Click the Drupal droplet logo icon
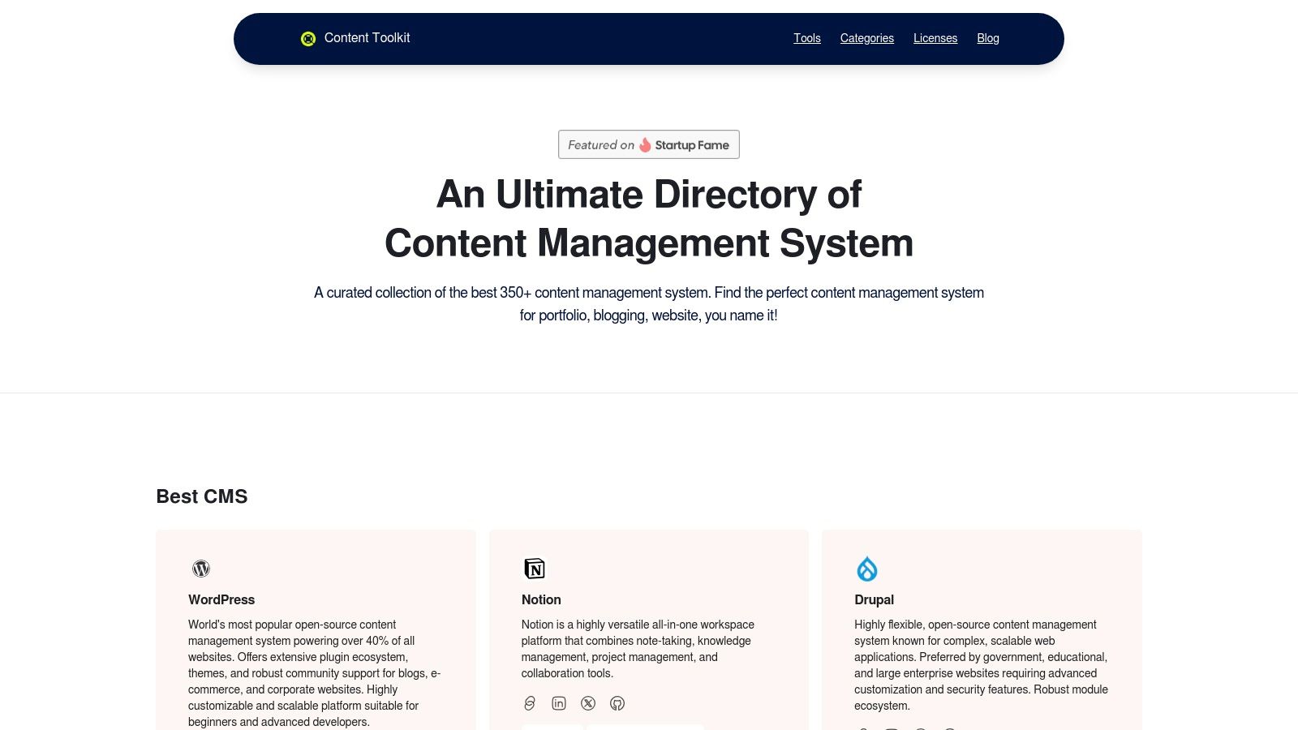 pos(867,569)
